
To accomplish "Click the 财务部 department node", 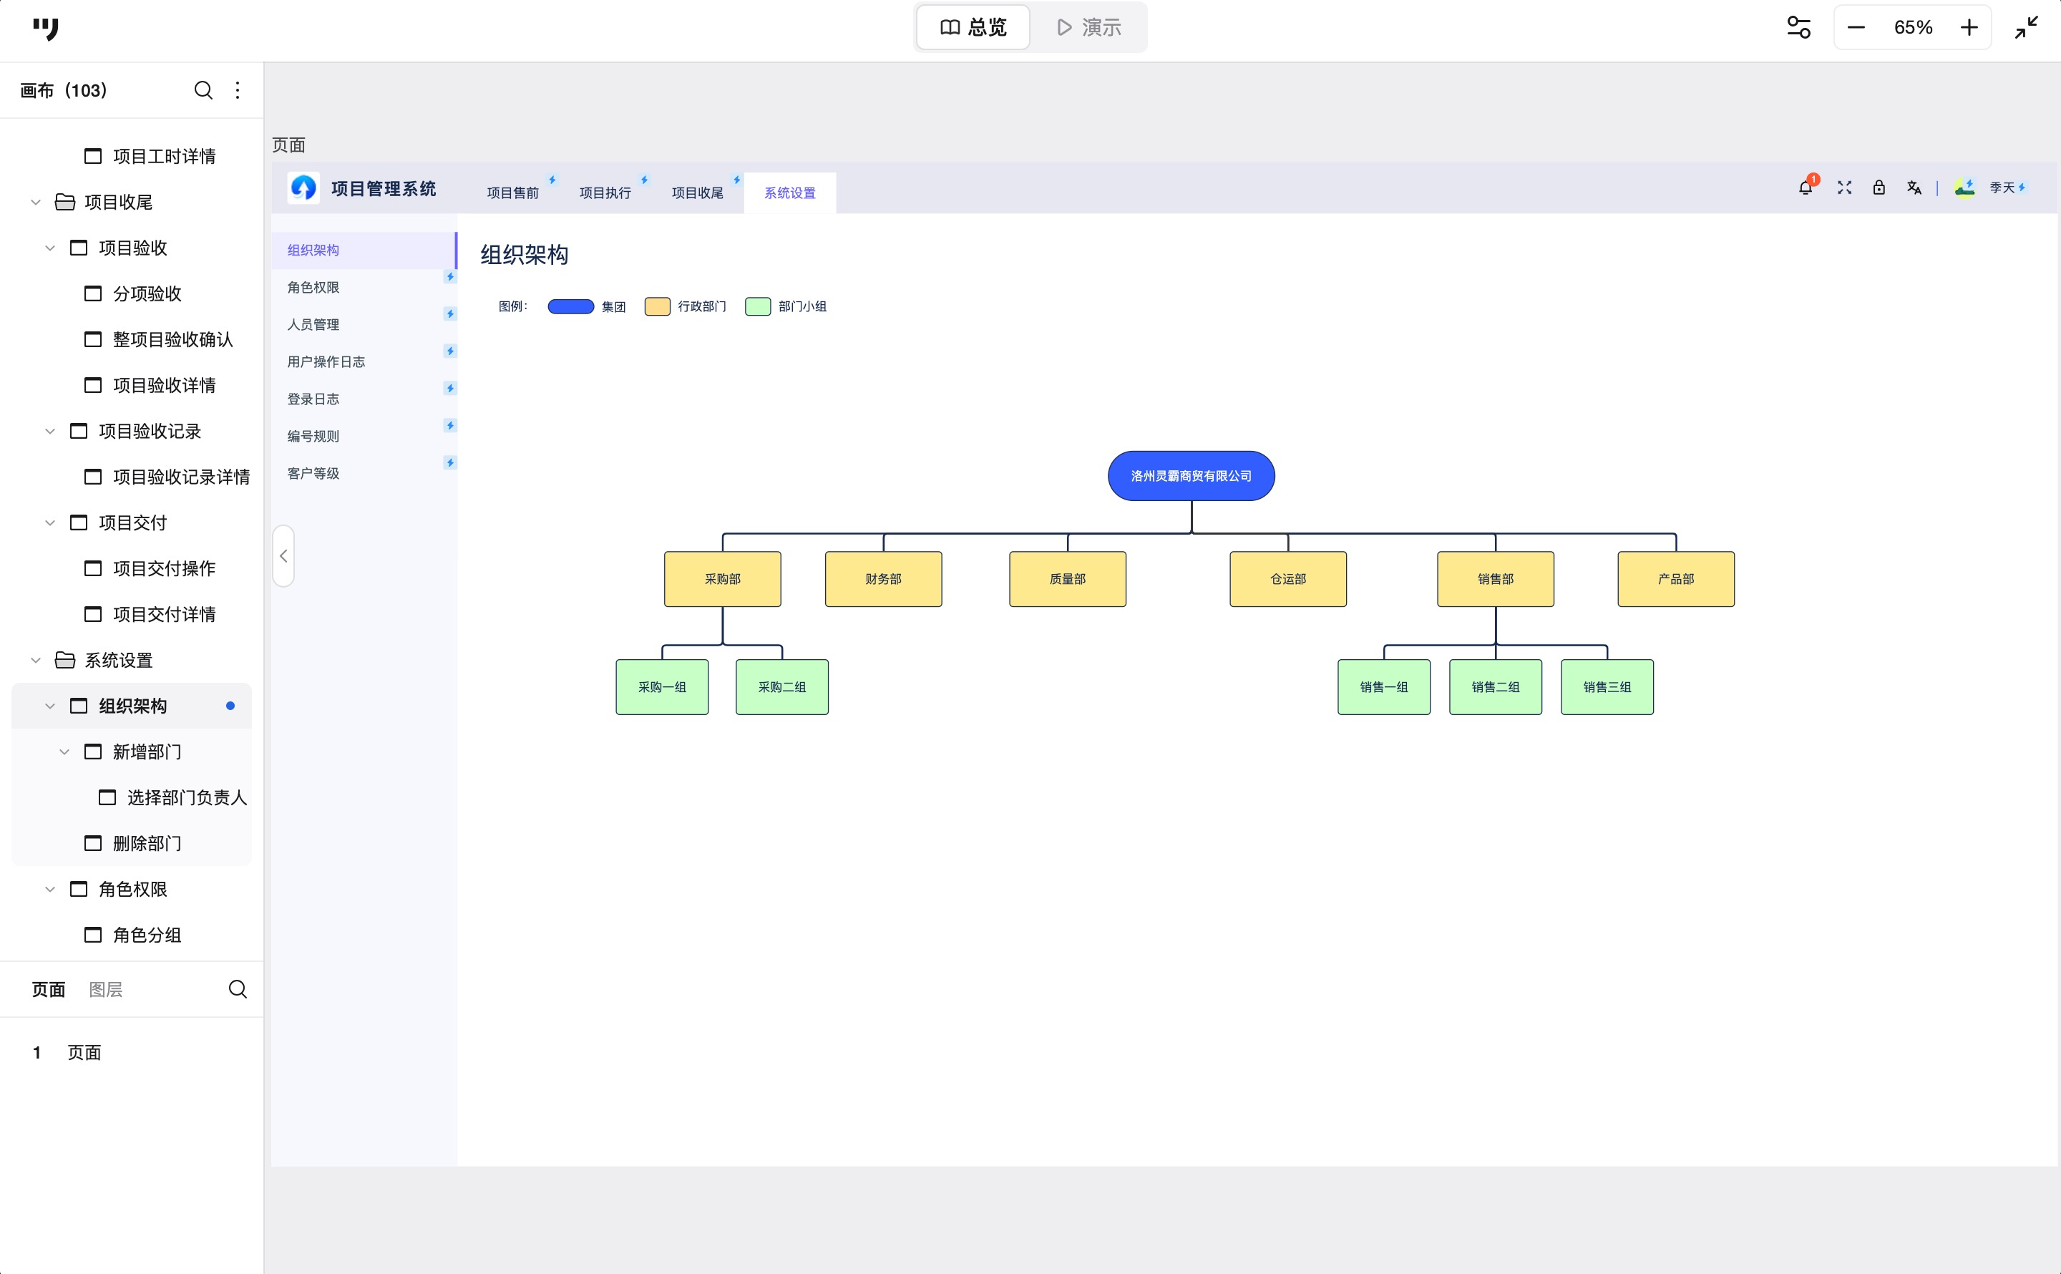I will coord(884,579).
